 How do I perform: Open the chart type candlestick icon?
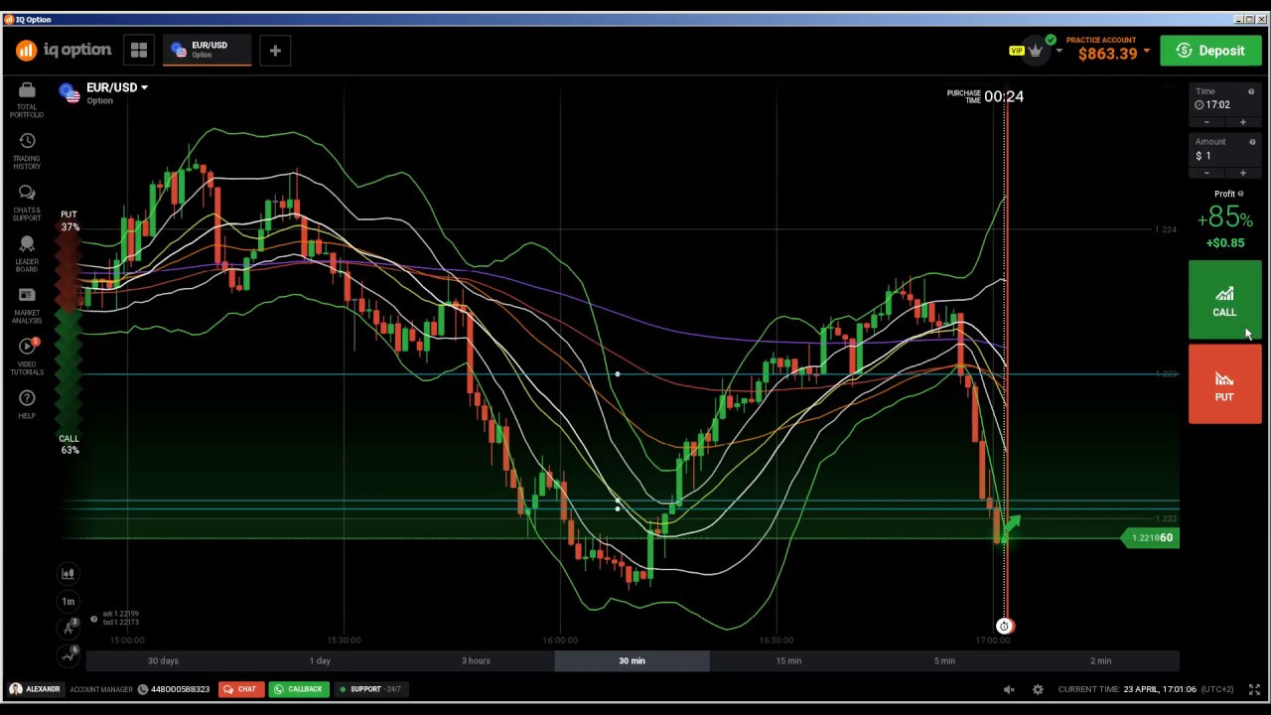[x=68, y=573]
